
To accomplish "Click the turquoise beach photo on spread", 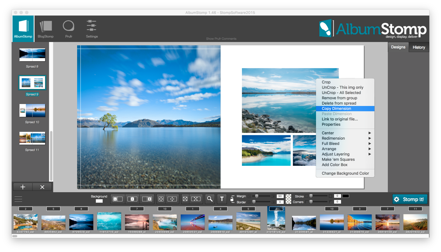I will 266,150.
